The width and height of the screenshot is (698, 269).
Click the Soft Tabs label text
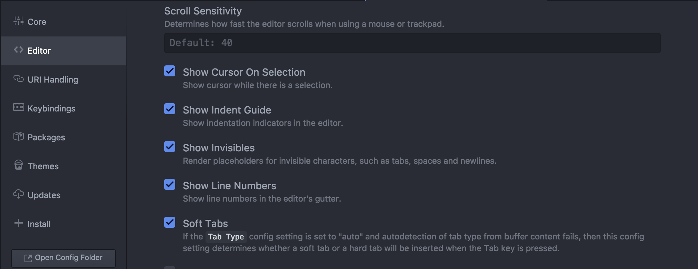[205, 224]
